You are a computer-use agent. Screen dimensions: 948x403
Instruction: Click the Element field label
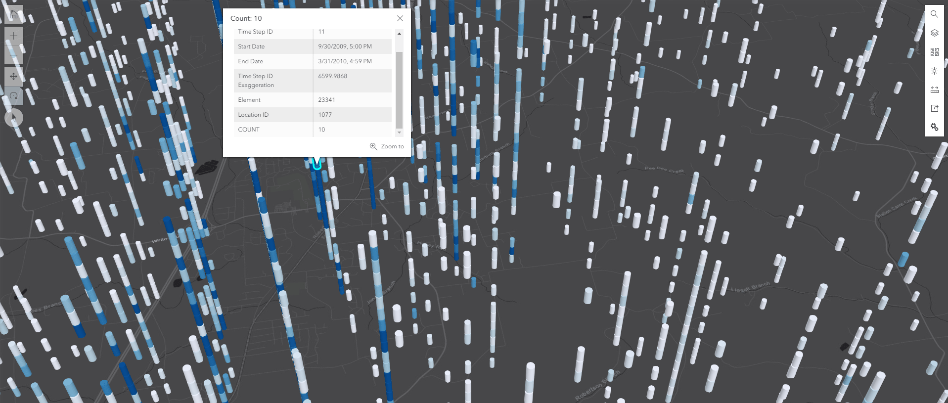249,100
